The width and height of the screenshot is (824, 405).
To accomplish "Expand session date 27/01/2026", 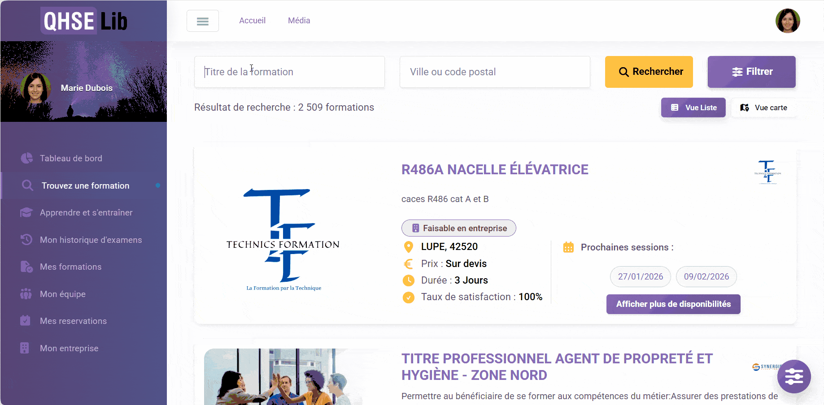I will coord(640,276).
